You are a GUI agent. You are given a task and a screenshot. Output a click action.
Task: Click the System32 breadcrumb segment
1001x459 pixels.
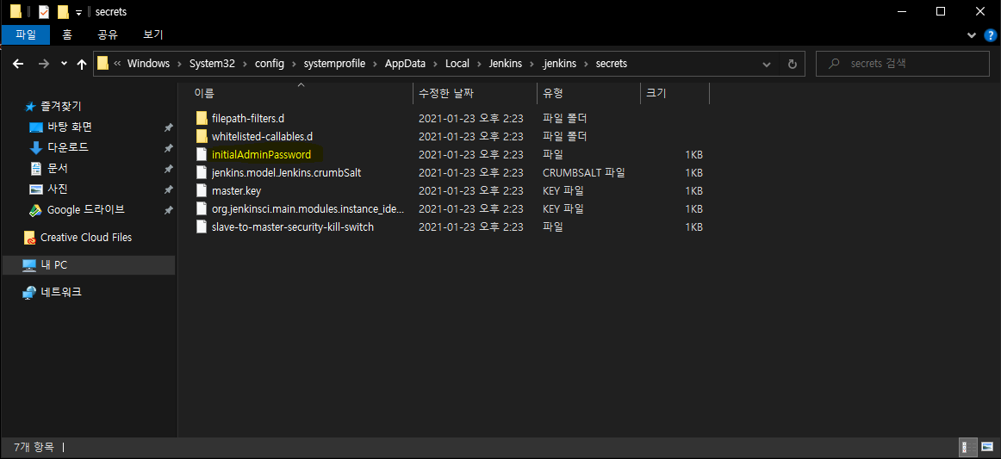tap(212, 64)
